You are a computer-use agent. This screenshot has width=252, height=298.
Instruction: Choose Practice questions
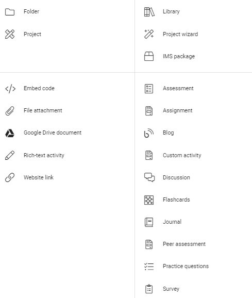[186, 266]
